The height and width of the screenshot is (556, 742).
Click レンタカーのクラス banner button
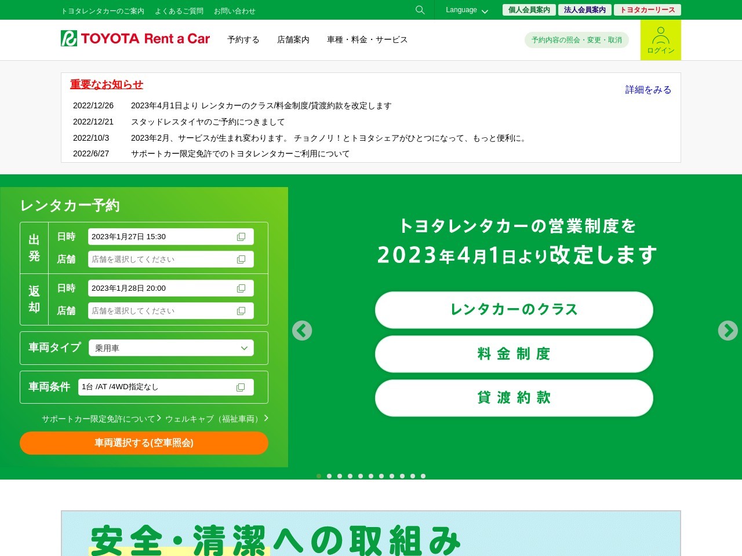(x=514, y=310)
